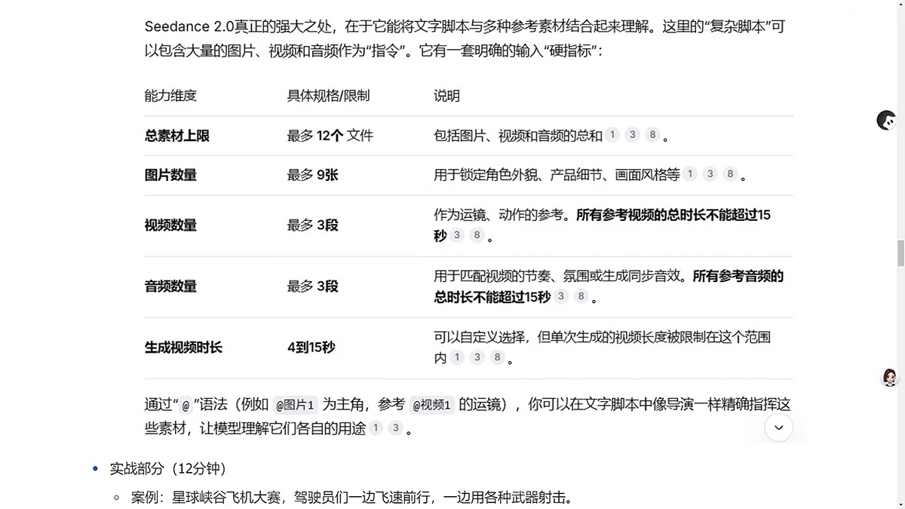Click the vertical scrollbar thumb on the right
The width and height of the screenshot is (905, 509).
coord(900,253)
